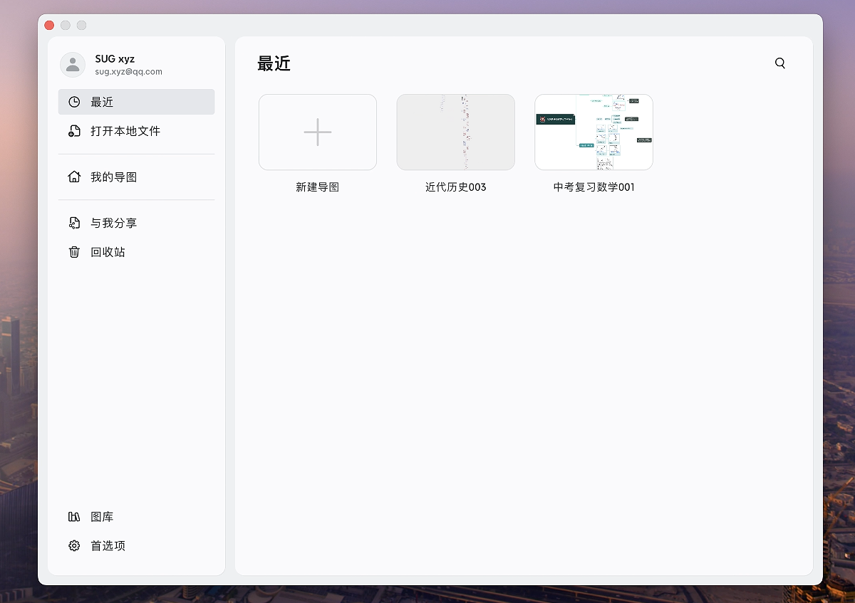
Task: Click the gray maximize window button
Action: click(x=82, y=25)
